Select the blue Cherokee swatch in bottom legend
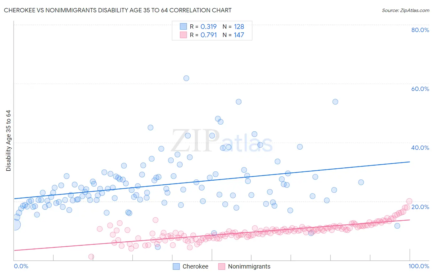Screen dimensions: 433x275 (176, 266)
